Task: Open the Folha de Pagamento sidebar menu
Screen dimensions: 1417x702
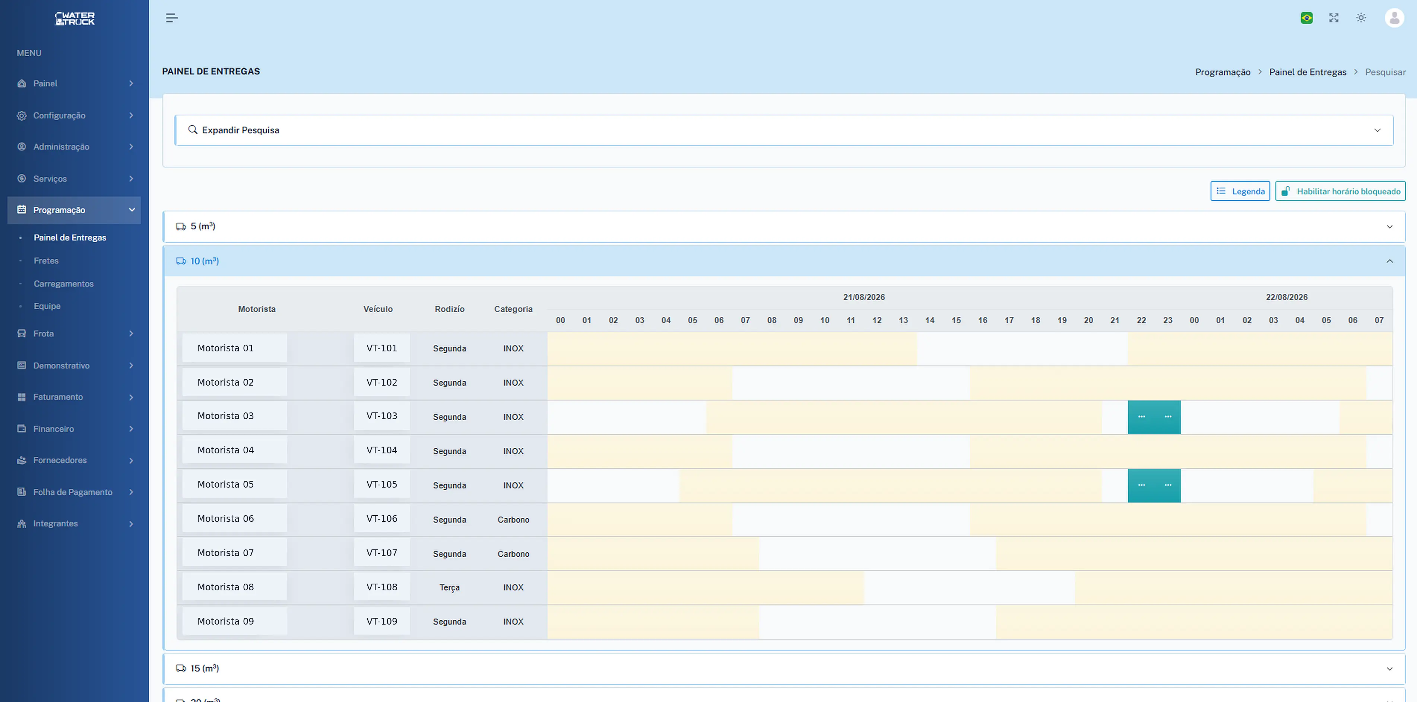Action: pos(74,492)
